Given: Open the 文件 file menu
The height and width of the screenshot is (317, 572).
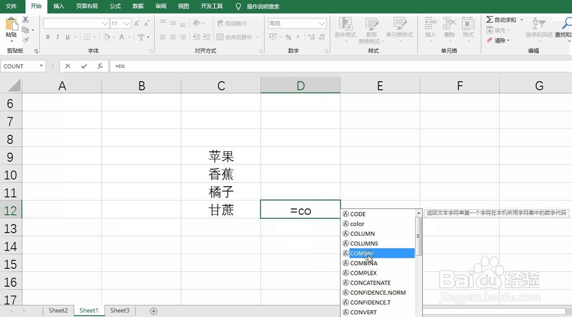Looking at the screenshot, I should tap(11, 6).
